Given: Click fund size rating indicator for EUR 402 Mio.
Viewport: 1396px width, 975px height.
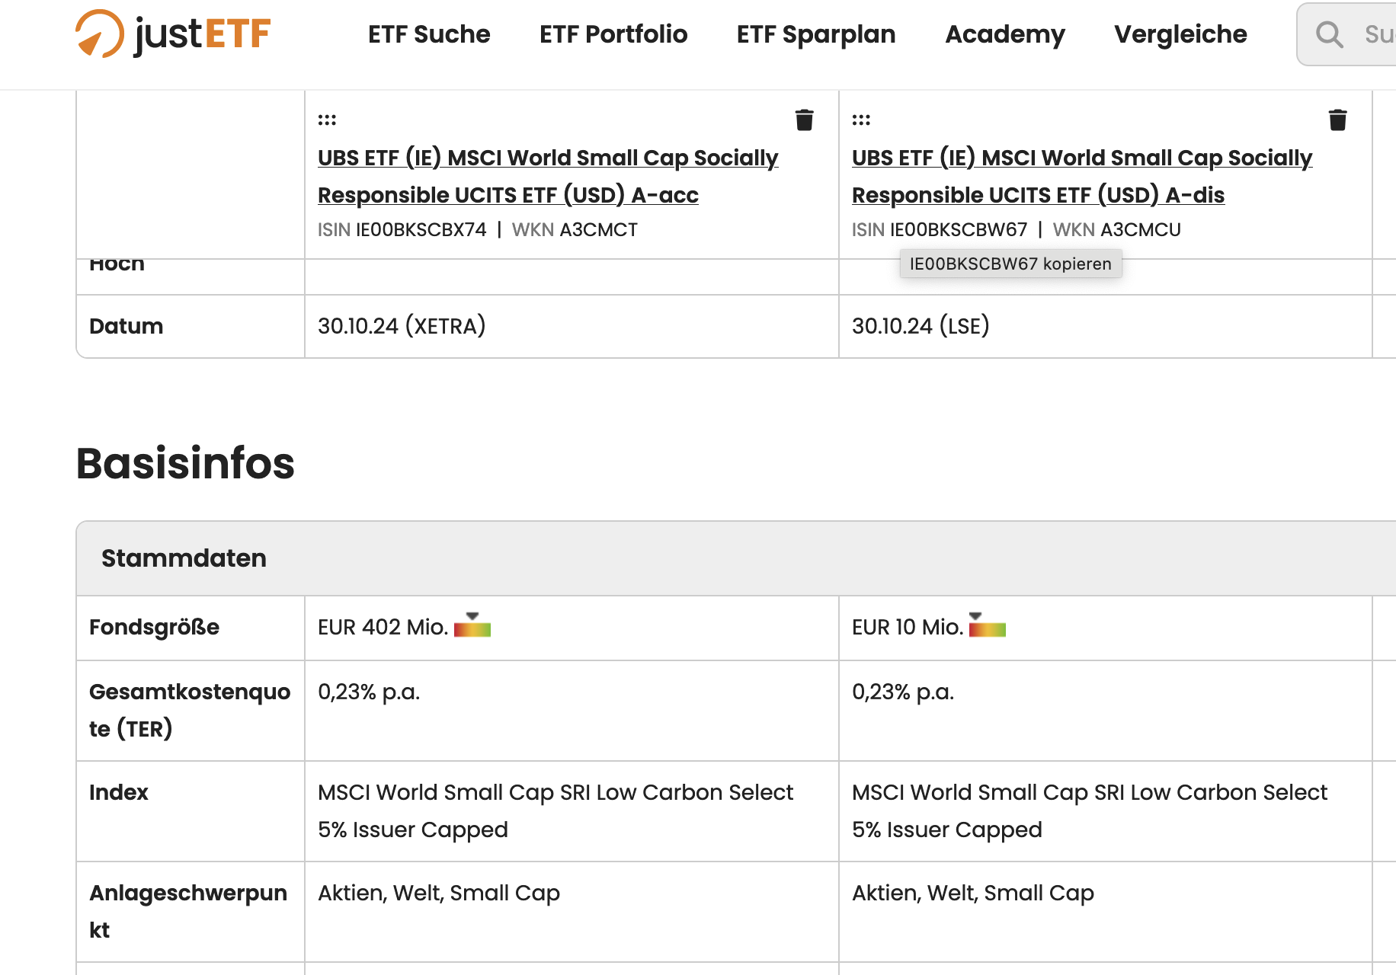Looking at the screenshot, I should tap(472, 625).
